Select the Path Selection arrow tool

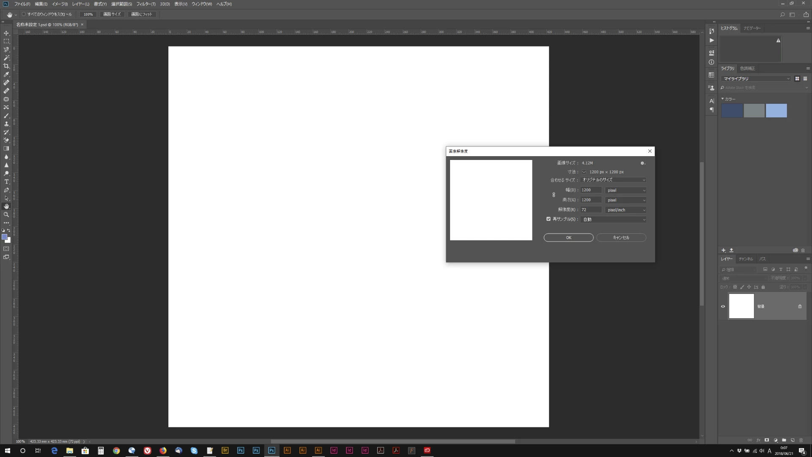pyautogui.click(x=6, y=198)
